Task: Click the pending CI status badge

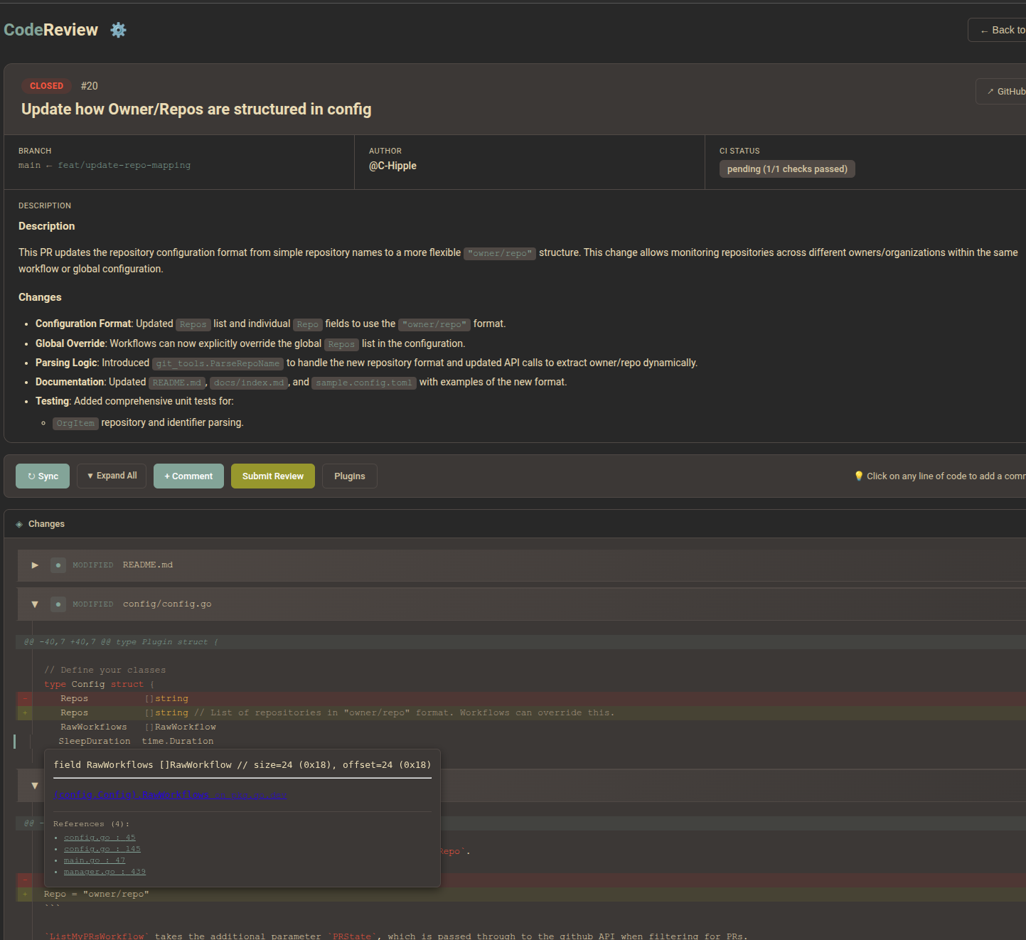Action: coord(787,169)
